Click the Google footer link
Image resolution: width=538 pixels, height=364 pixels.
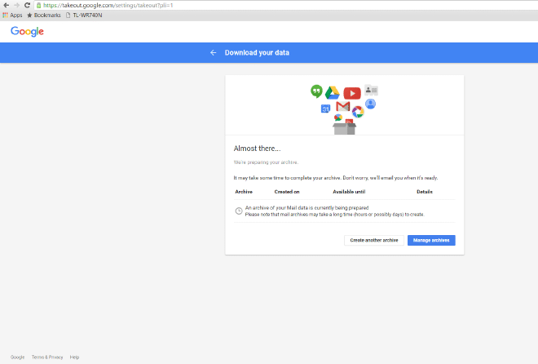(17, 357)
